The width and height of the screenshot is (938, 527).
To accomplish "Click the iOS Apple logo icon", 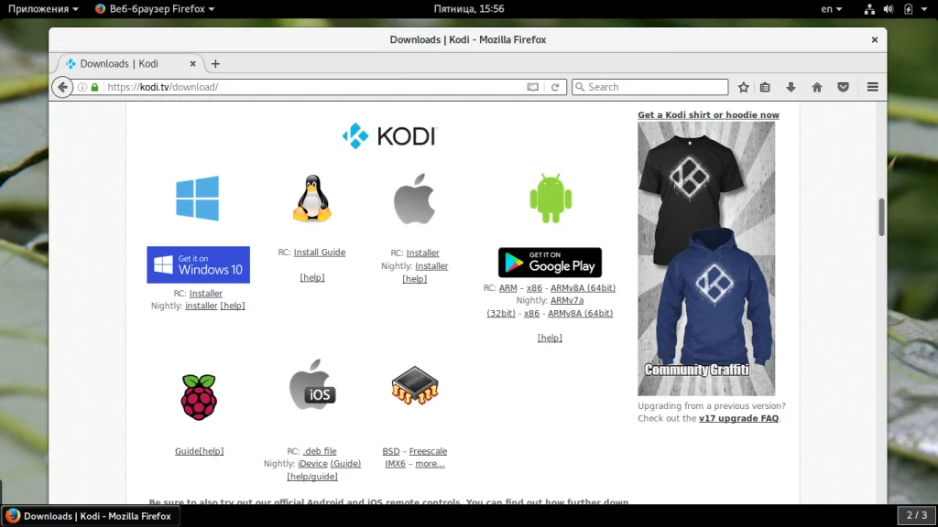I will coord(312,385).
